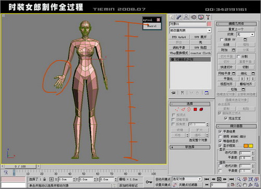Click Show End Result toggle icon
Viewport: 261px width, 189px height.
click(182, 93)
